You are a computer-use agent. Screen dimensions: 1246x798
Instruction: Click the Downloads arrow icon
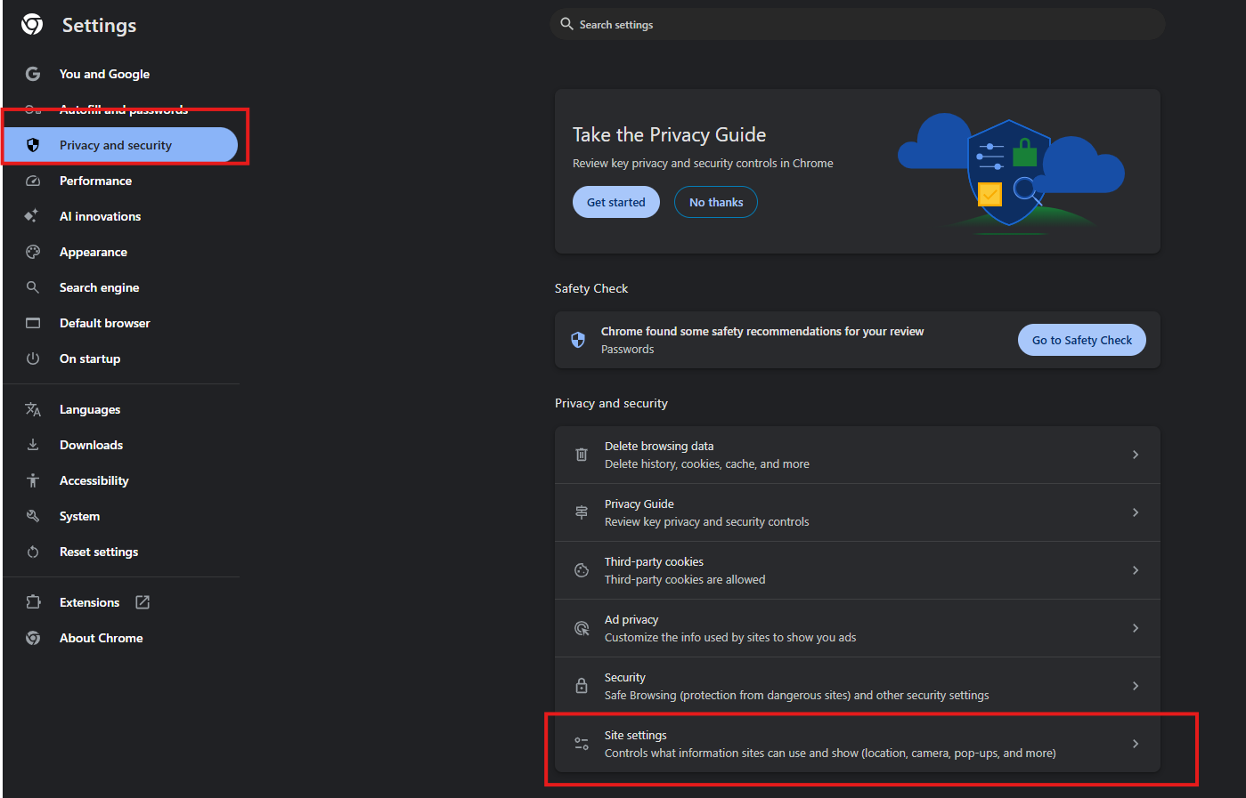[33, 445]
